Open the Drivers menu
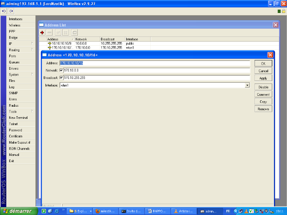The width and height of the screenshot is (287, 215). 21,68
